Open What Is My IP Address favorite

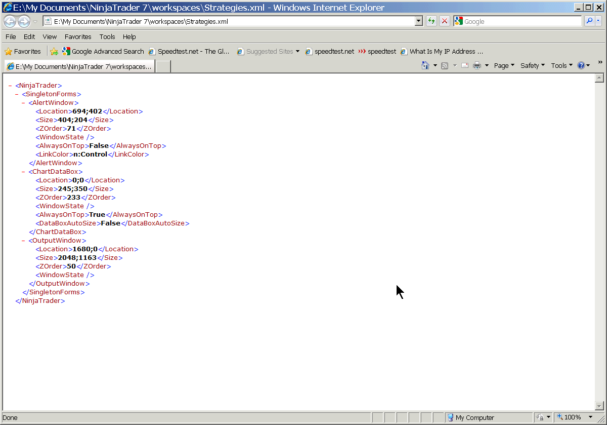point(442,51)
